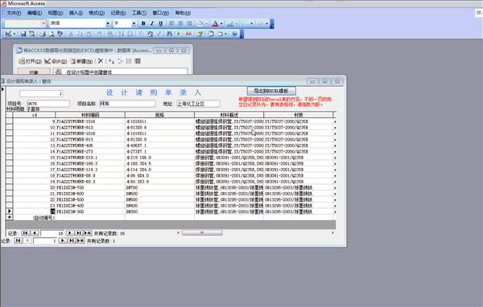
Task: Click the Spelling check icon
Action: [60, 34]
